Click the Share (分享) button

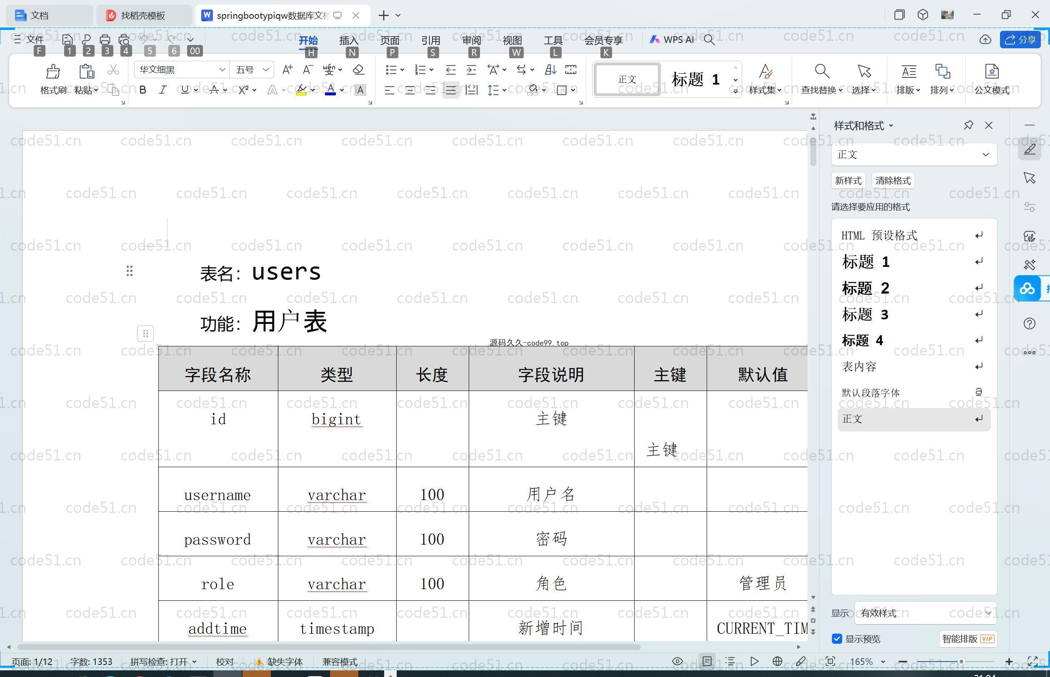point(1020,40)
